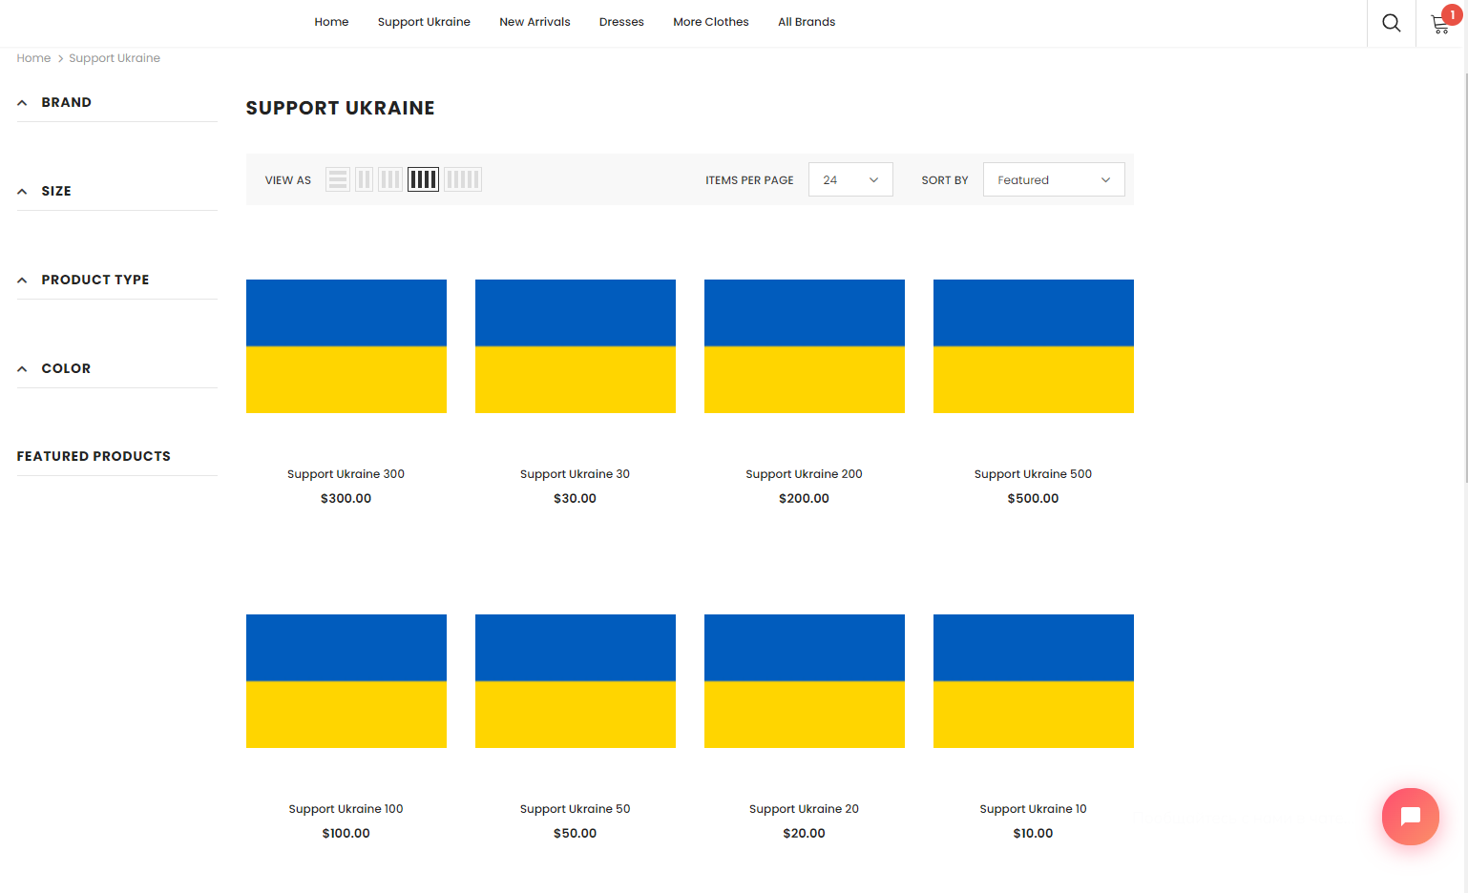Open Support Ukraine 500 product link
The width and height of the screenshot is (1468, 893).
(1033, 474)
